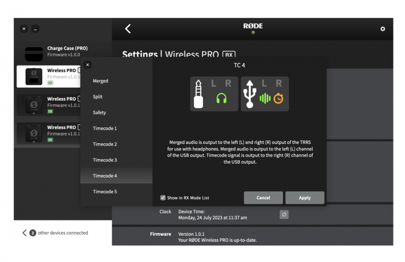Image resolution: width=405 pixels, height=262 pixels.
Task: Select Merged mode in list
Action: pos(101,81)
